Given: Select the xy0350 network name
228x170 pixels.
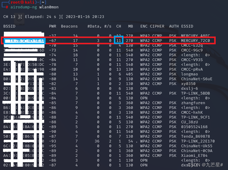Looking at the screenshot, I should pyautogui.click(x=188, y=84).
